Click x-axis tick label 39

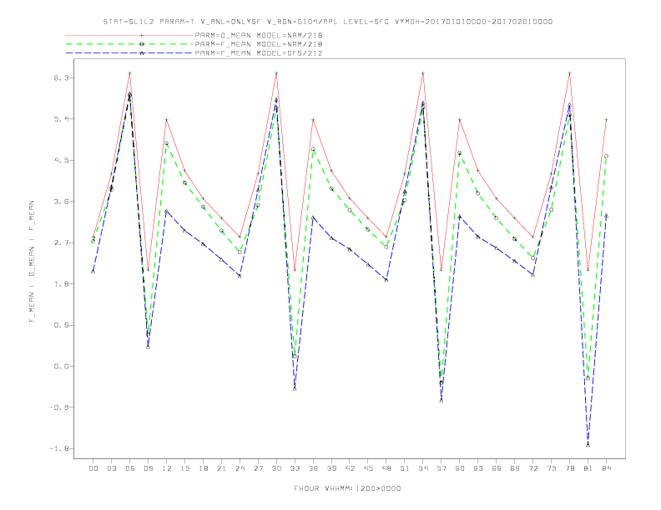pyautogui.click(x=331, y=468)
